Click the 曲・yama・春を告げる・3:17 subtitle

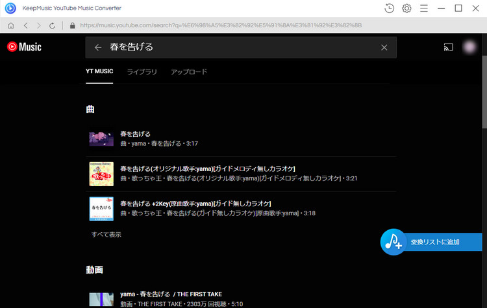pyautogui.click(x=159, y=143)
